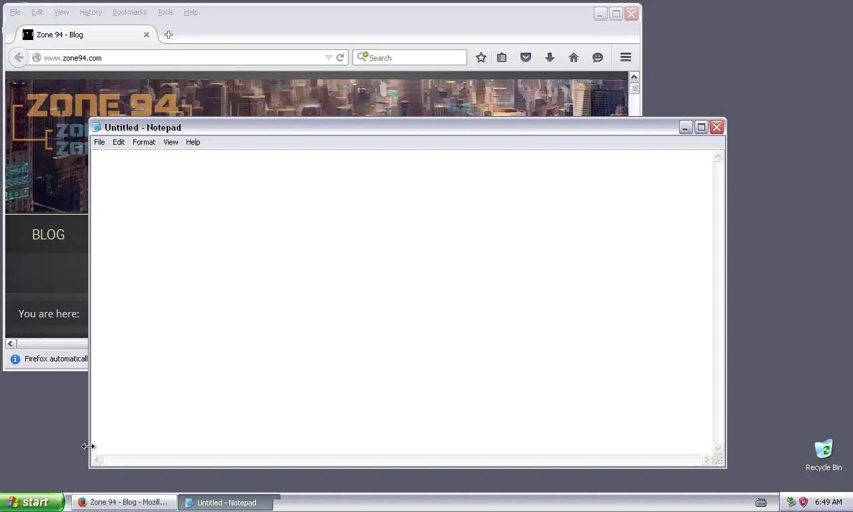Switch to Firefox via taskbar button
Screen dimensions: 853x512
click(125, 503)
